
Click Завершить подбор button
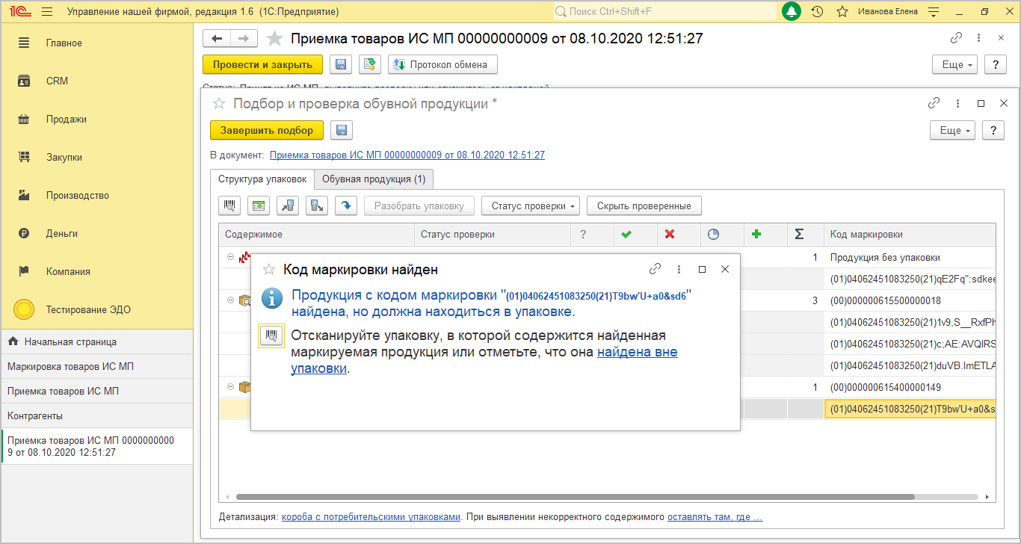(x=267, y=130)
